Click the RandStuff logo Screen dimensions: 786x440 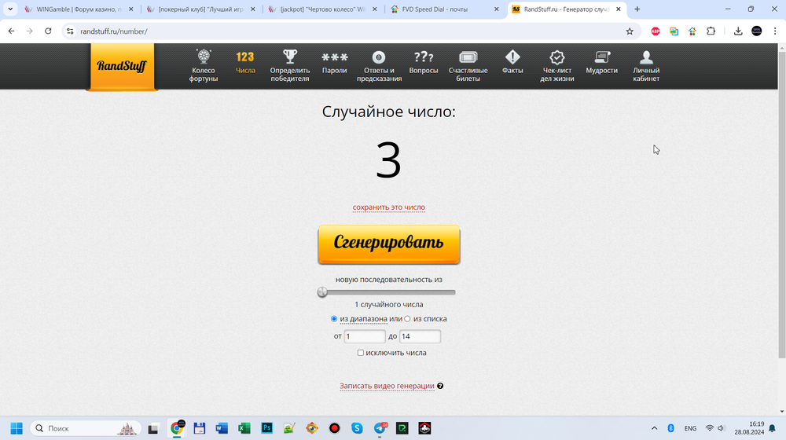(122, 66)
